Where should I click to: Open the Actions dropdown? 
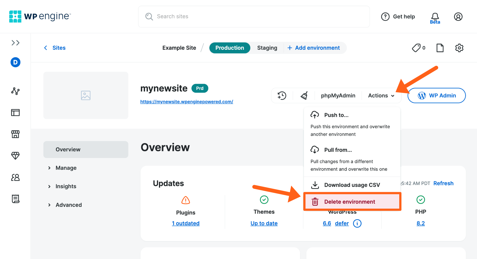pyautogui.click(x=381, y=95)
